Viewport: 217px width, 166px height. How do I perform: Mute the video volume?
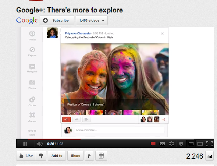(39, 144)
